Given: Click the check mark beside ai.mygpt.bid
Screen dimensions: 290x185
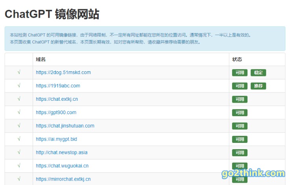Looking at the screenshot, I should [x=19, y=139].
